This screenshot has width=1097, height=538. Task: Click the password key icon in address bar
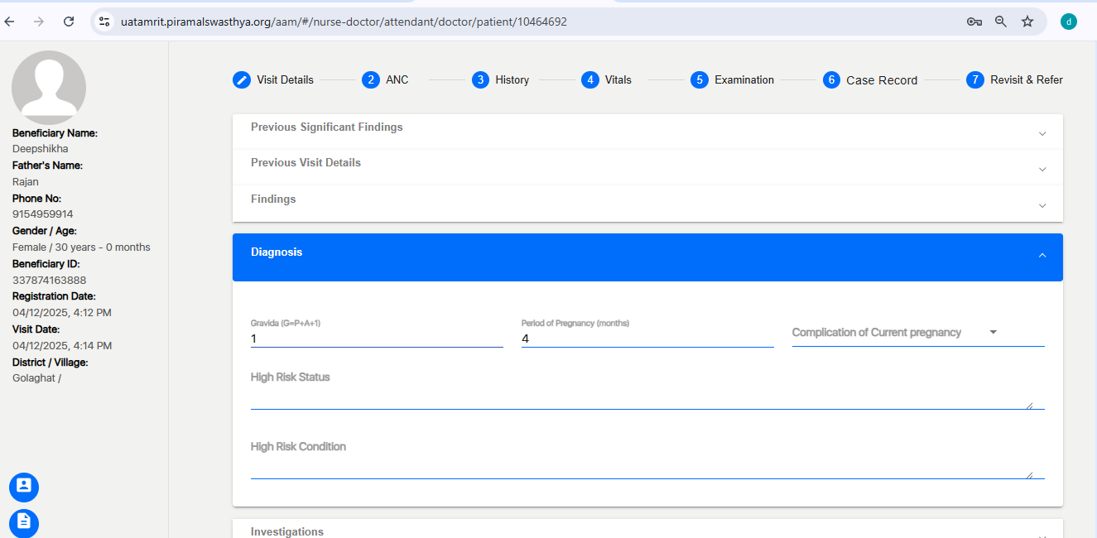pyautogui.click(x=974, y=22)
